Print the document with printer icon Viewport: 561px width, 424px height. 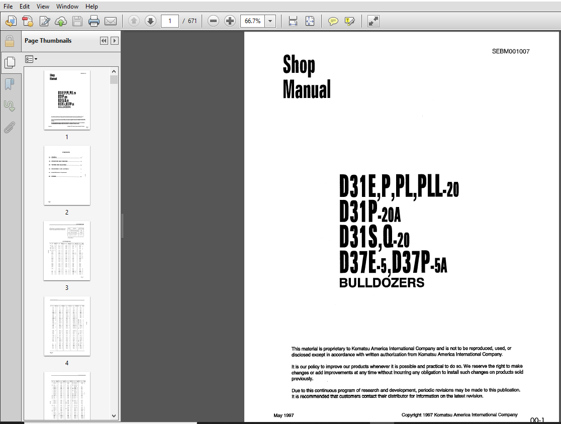[x=93, y=21]
